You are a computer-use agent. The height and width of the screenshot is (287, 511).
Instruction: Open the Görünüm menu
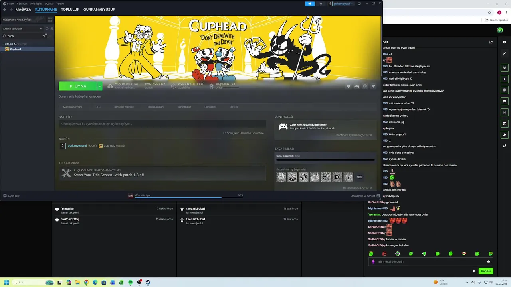click(22, 4)
